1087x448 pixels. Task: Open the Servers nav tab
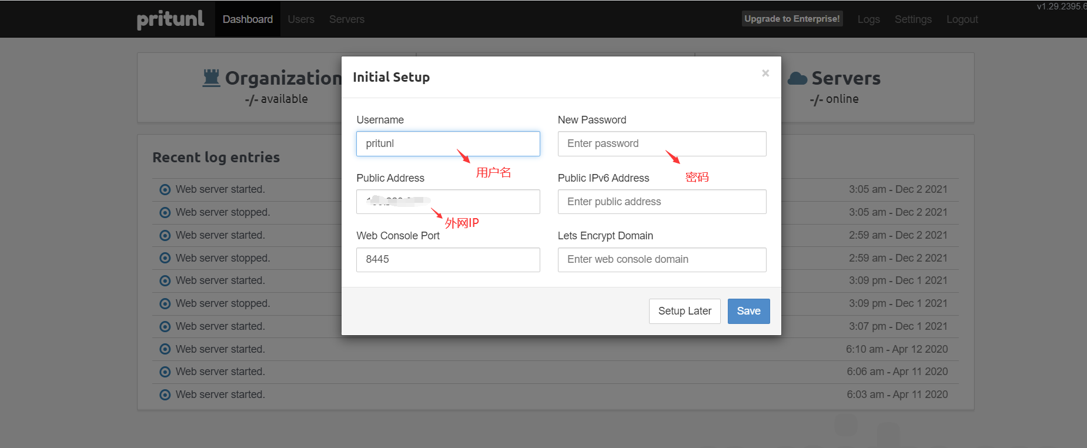point(347,19)
